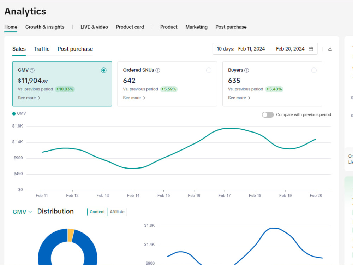353x265 pixels.
Task: Go to the Home analytics tab
Action: 11,27
